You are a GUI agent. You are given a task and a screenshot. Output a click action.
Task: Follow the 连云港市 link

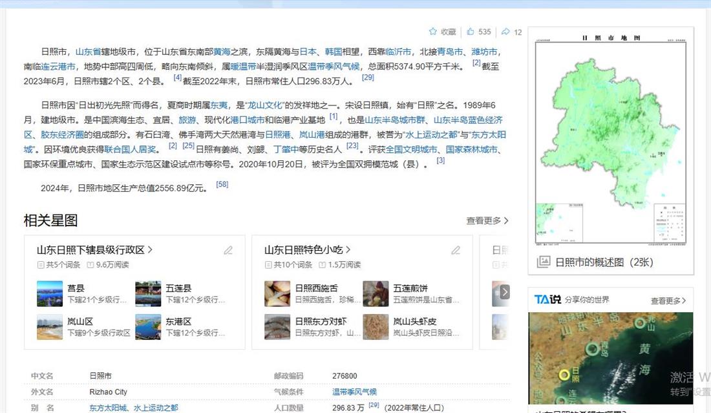(58, 67)
